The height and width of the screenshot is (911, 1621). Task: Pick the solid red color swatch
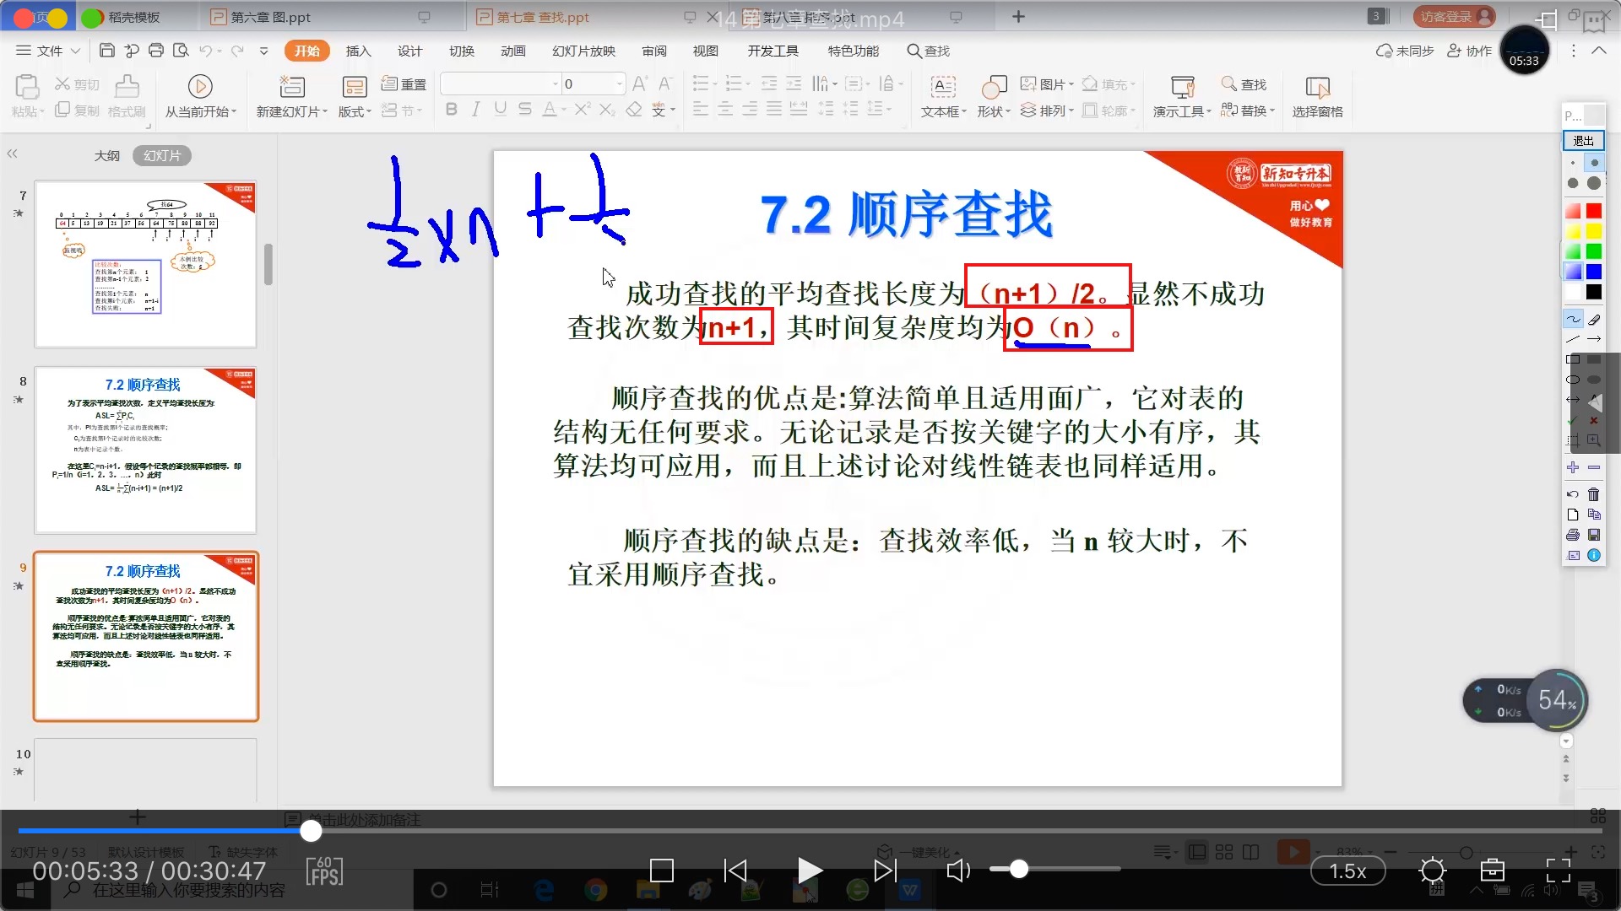pyautogui.click(x=1594, y=210)
